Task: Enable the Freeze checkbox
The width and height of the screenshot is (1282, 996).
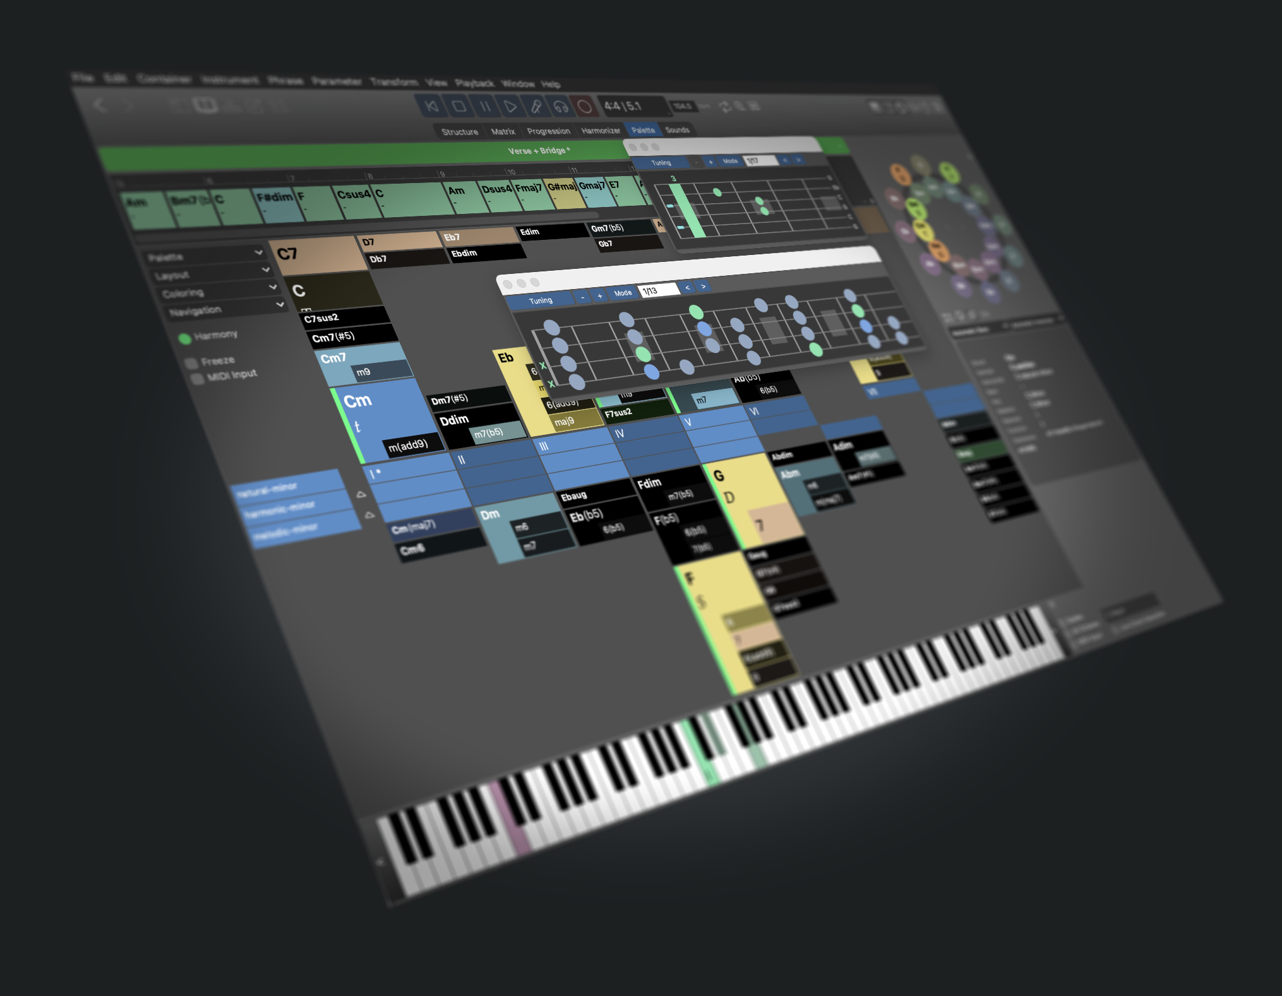Action: tap(191, 364)
